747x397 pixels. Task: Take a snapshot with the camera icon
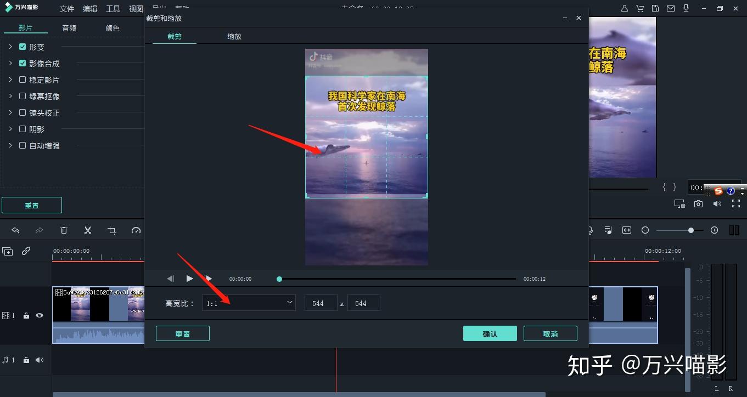[x=698, y=203]
